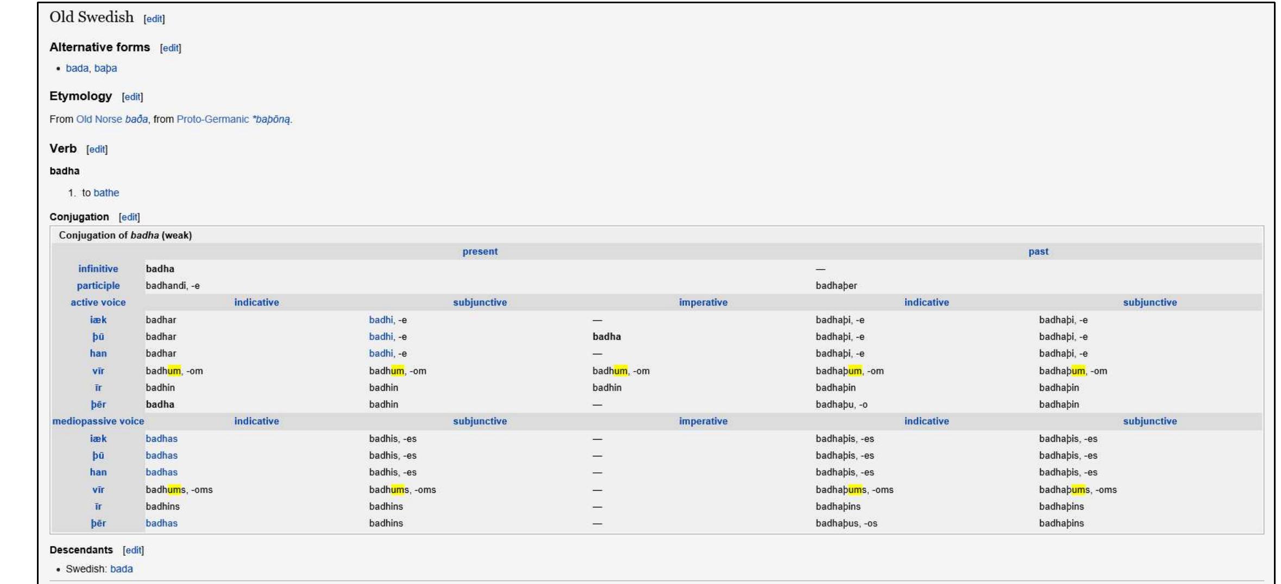Click edit link beside Conjugation heading

[129, 217]
